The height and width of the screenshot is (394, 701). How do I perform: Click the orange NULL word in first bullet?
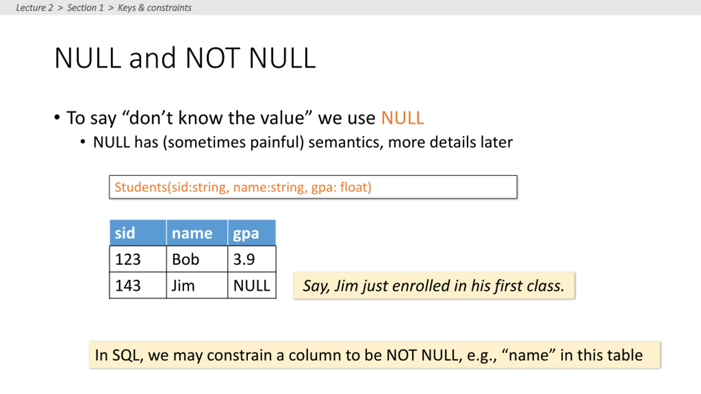403,118
